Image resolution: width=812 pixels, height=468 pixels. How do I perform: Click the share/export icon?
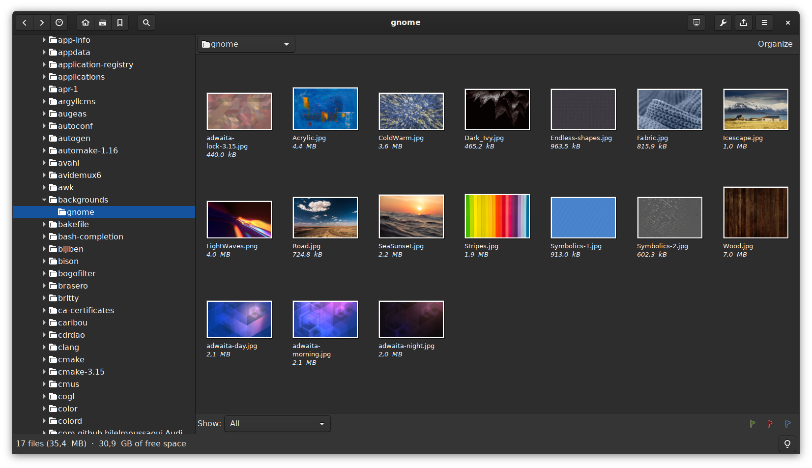coord(744,23)
